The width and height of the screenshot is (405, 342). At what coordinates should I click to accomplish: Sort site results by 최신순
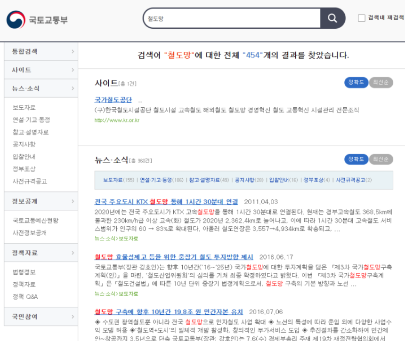(x=381, y=82)
